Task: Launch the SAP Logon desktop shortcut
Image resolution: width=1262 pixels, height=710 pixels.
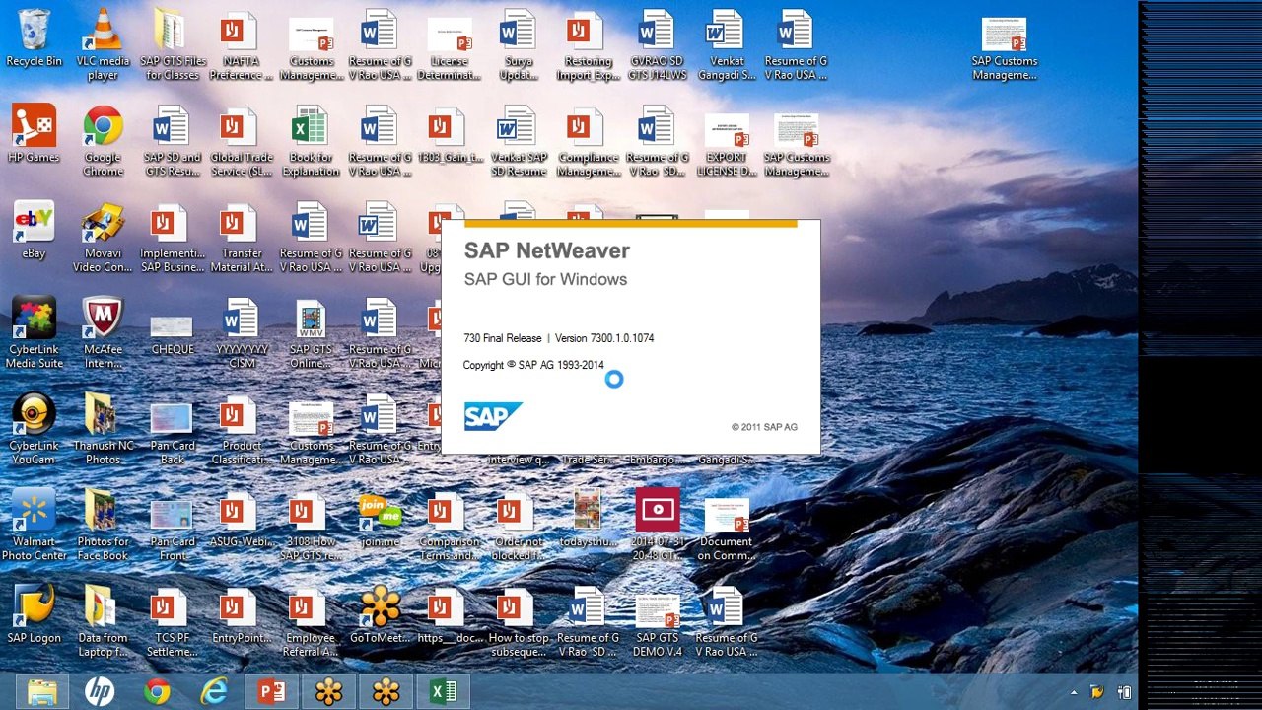Action: click(x=34, y=615)
